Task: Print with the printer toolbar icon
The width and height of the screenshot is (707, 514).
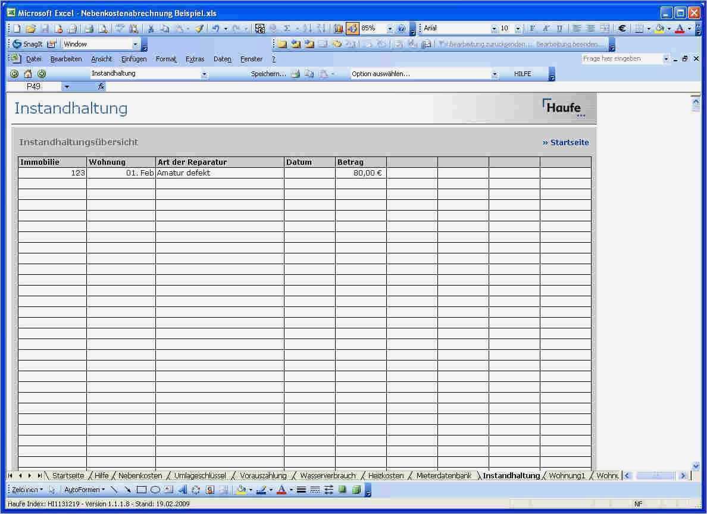Action: tap(89, 29)
